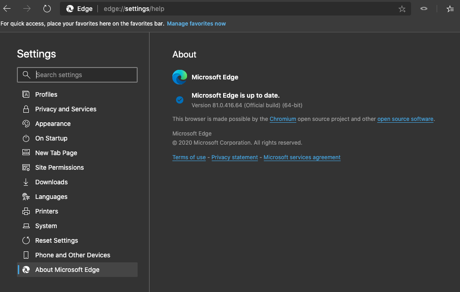This screenshot has width=460, height=292.
Task: Open Microsoft services agreement link
Action: tap(302, 157)
